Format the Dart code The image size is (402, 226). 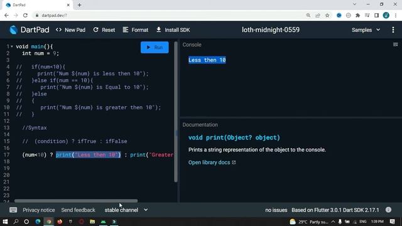coord(136,30)
